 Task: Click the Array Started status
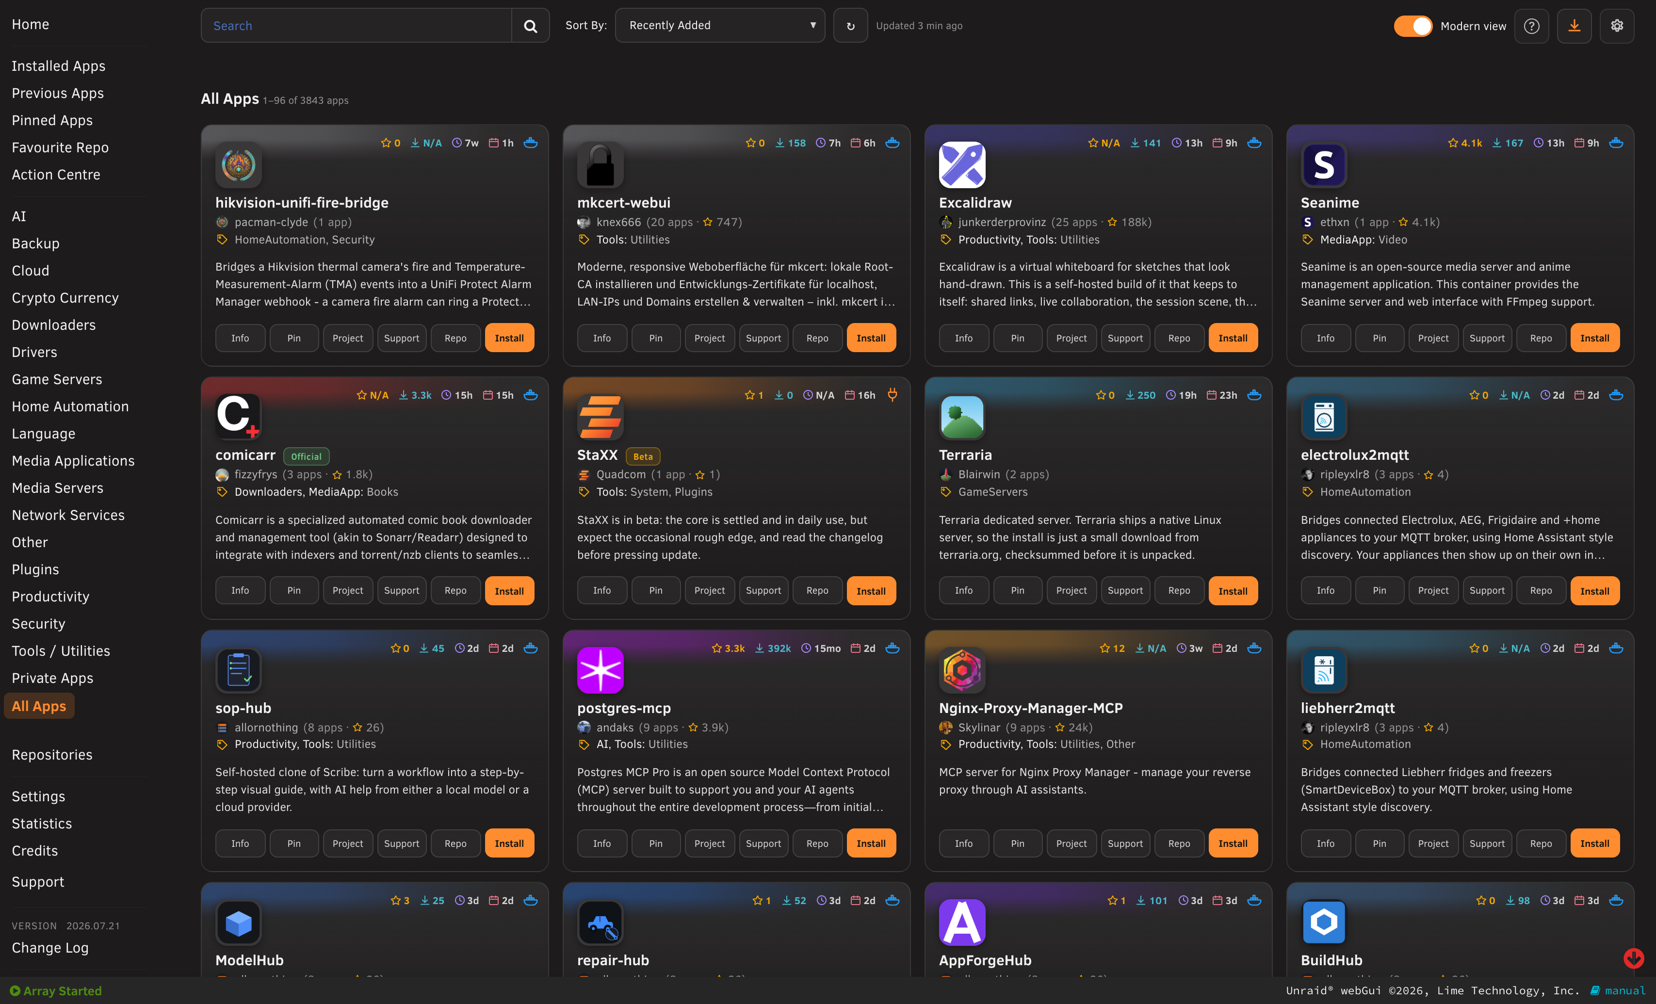pos(56,990)
